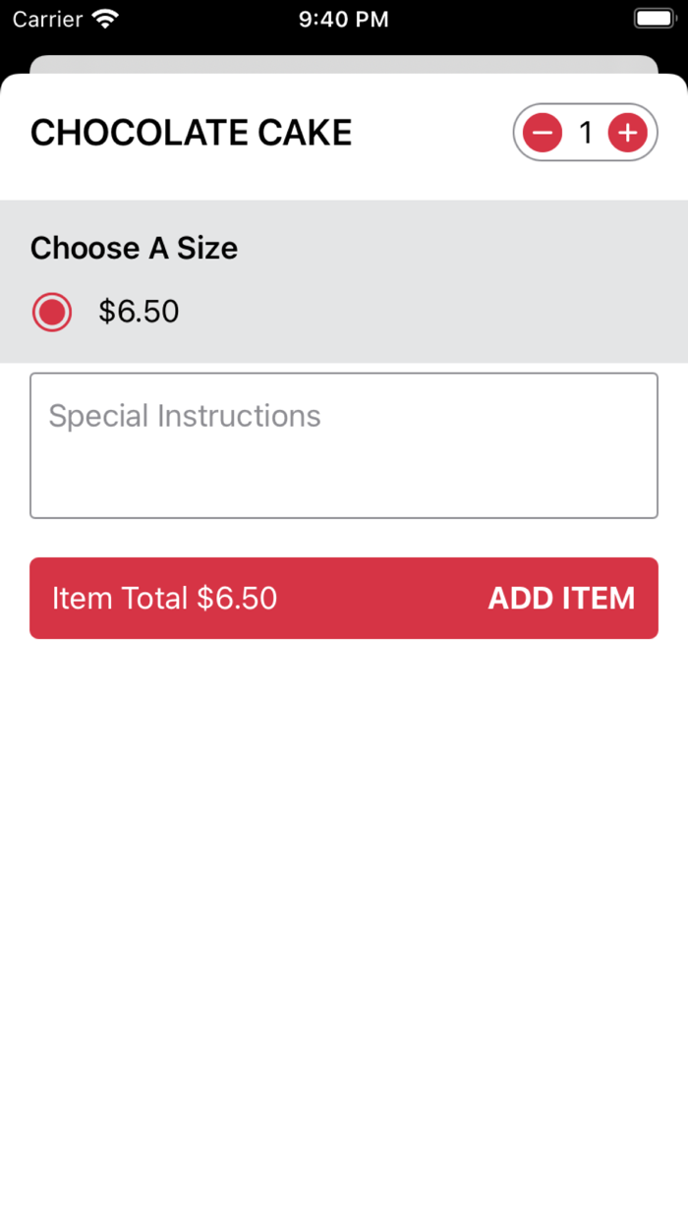Tap the 9:40 PM clock
Viewport: 688px width, 1223px height.
(x=344, y=19)
